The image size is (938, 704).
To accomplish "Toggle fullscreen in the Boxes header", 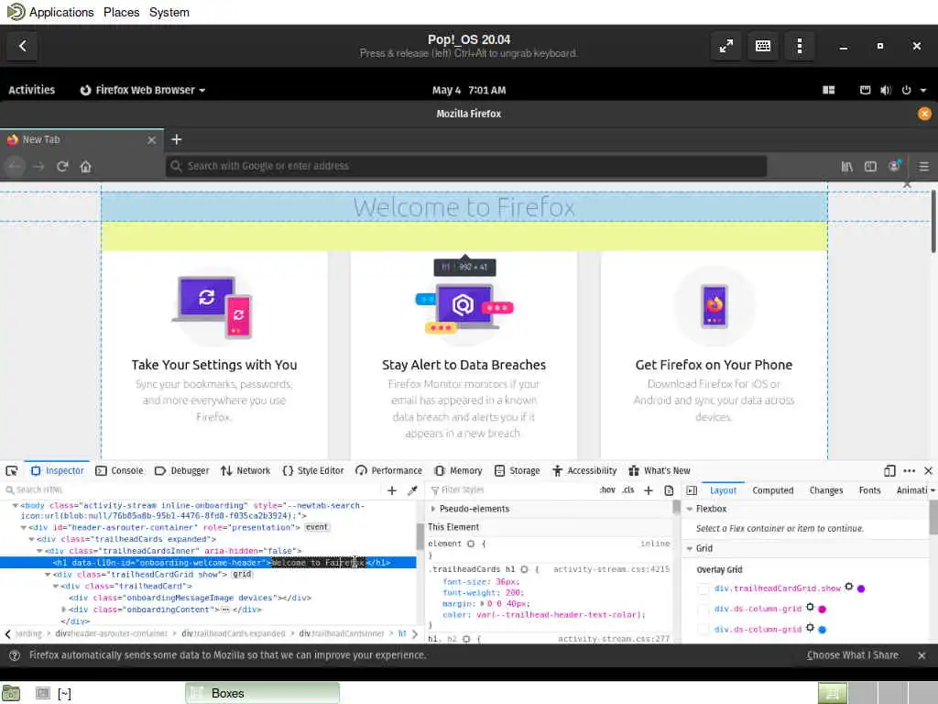I will click(726, 46).
